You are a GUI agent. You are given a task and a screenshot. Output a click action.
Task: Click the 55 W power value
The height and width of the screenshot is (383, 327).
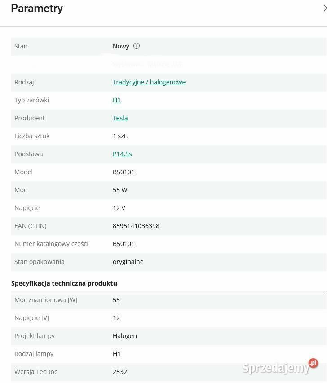coord(120,190)
